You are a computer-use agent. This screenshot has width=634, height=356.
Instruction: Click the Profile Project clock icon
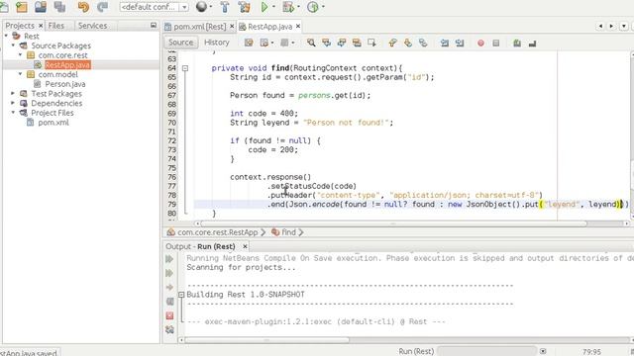[313, 7]
